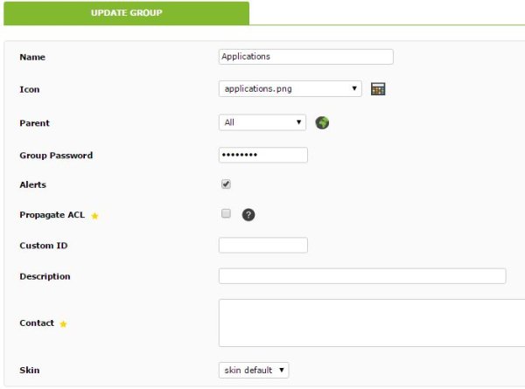Viewport: 525px width, 389px height.
Task: Click the Description text field
Action: tap(362, 276)
